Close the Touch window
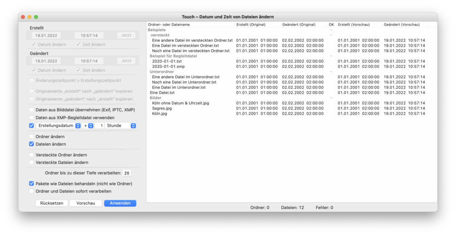Image resolution: width=456 pixels, height=236 pixels. tap(23, 17)
